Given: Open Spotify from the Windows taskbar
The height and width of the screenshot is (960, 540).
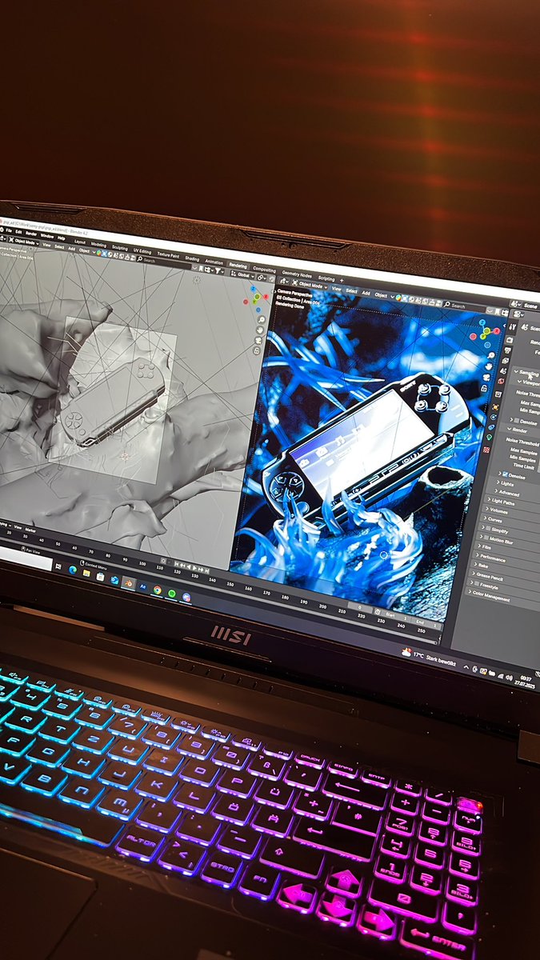Looking at the screenshot, I should [x=172, y=593].
